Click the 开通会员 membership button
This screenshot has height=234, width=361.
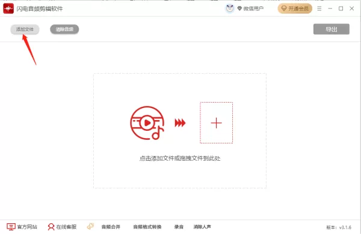pyautogui.click(x=295, y=9)
